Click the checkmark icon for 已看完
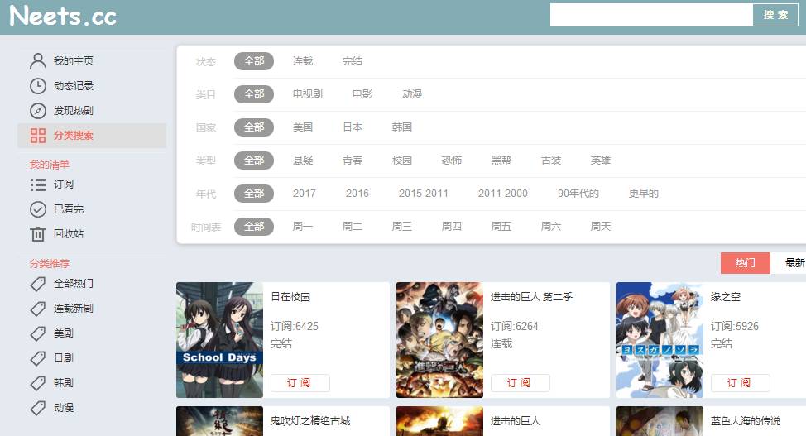This screenshot has width=806, height=436. coord(38,209)
